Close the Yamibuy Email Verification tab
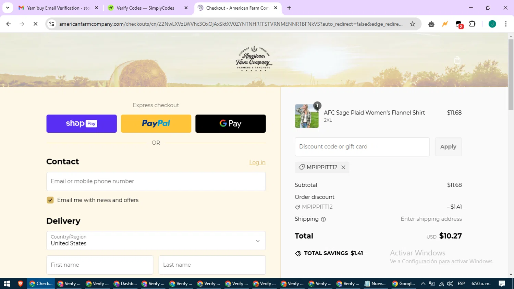The image size is (514, 289). [x=97, y=8]
